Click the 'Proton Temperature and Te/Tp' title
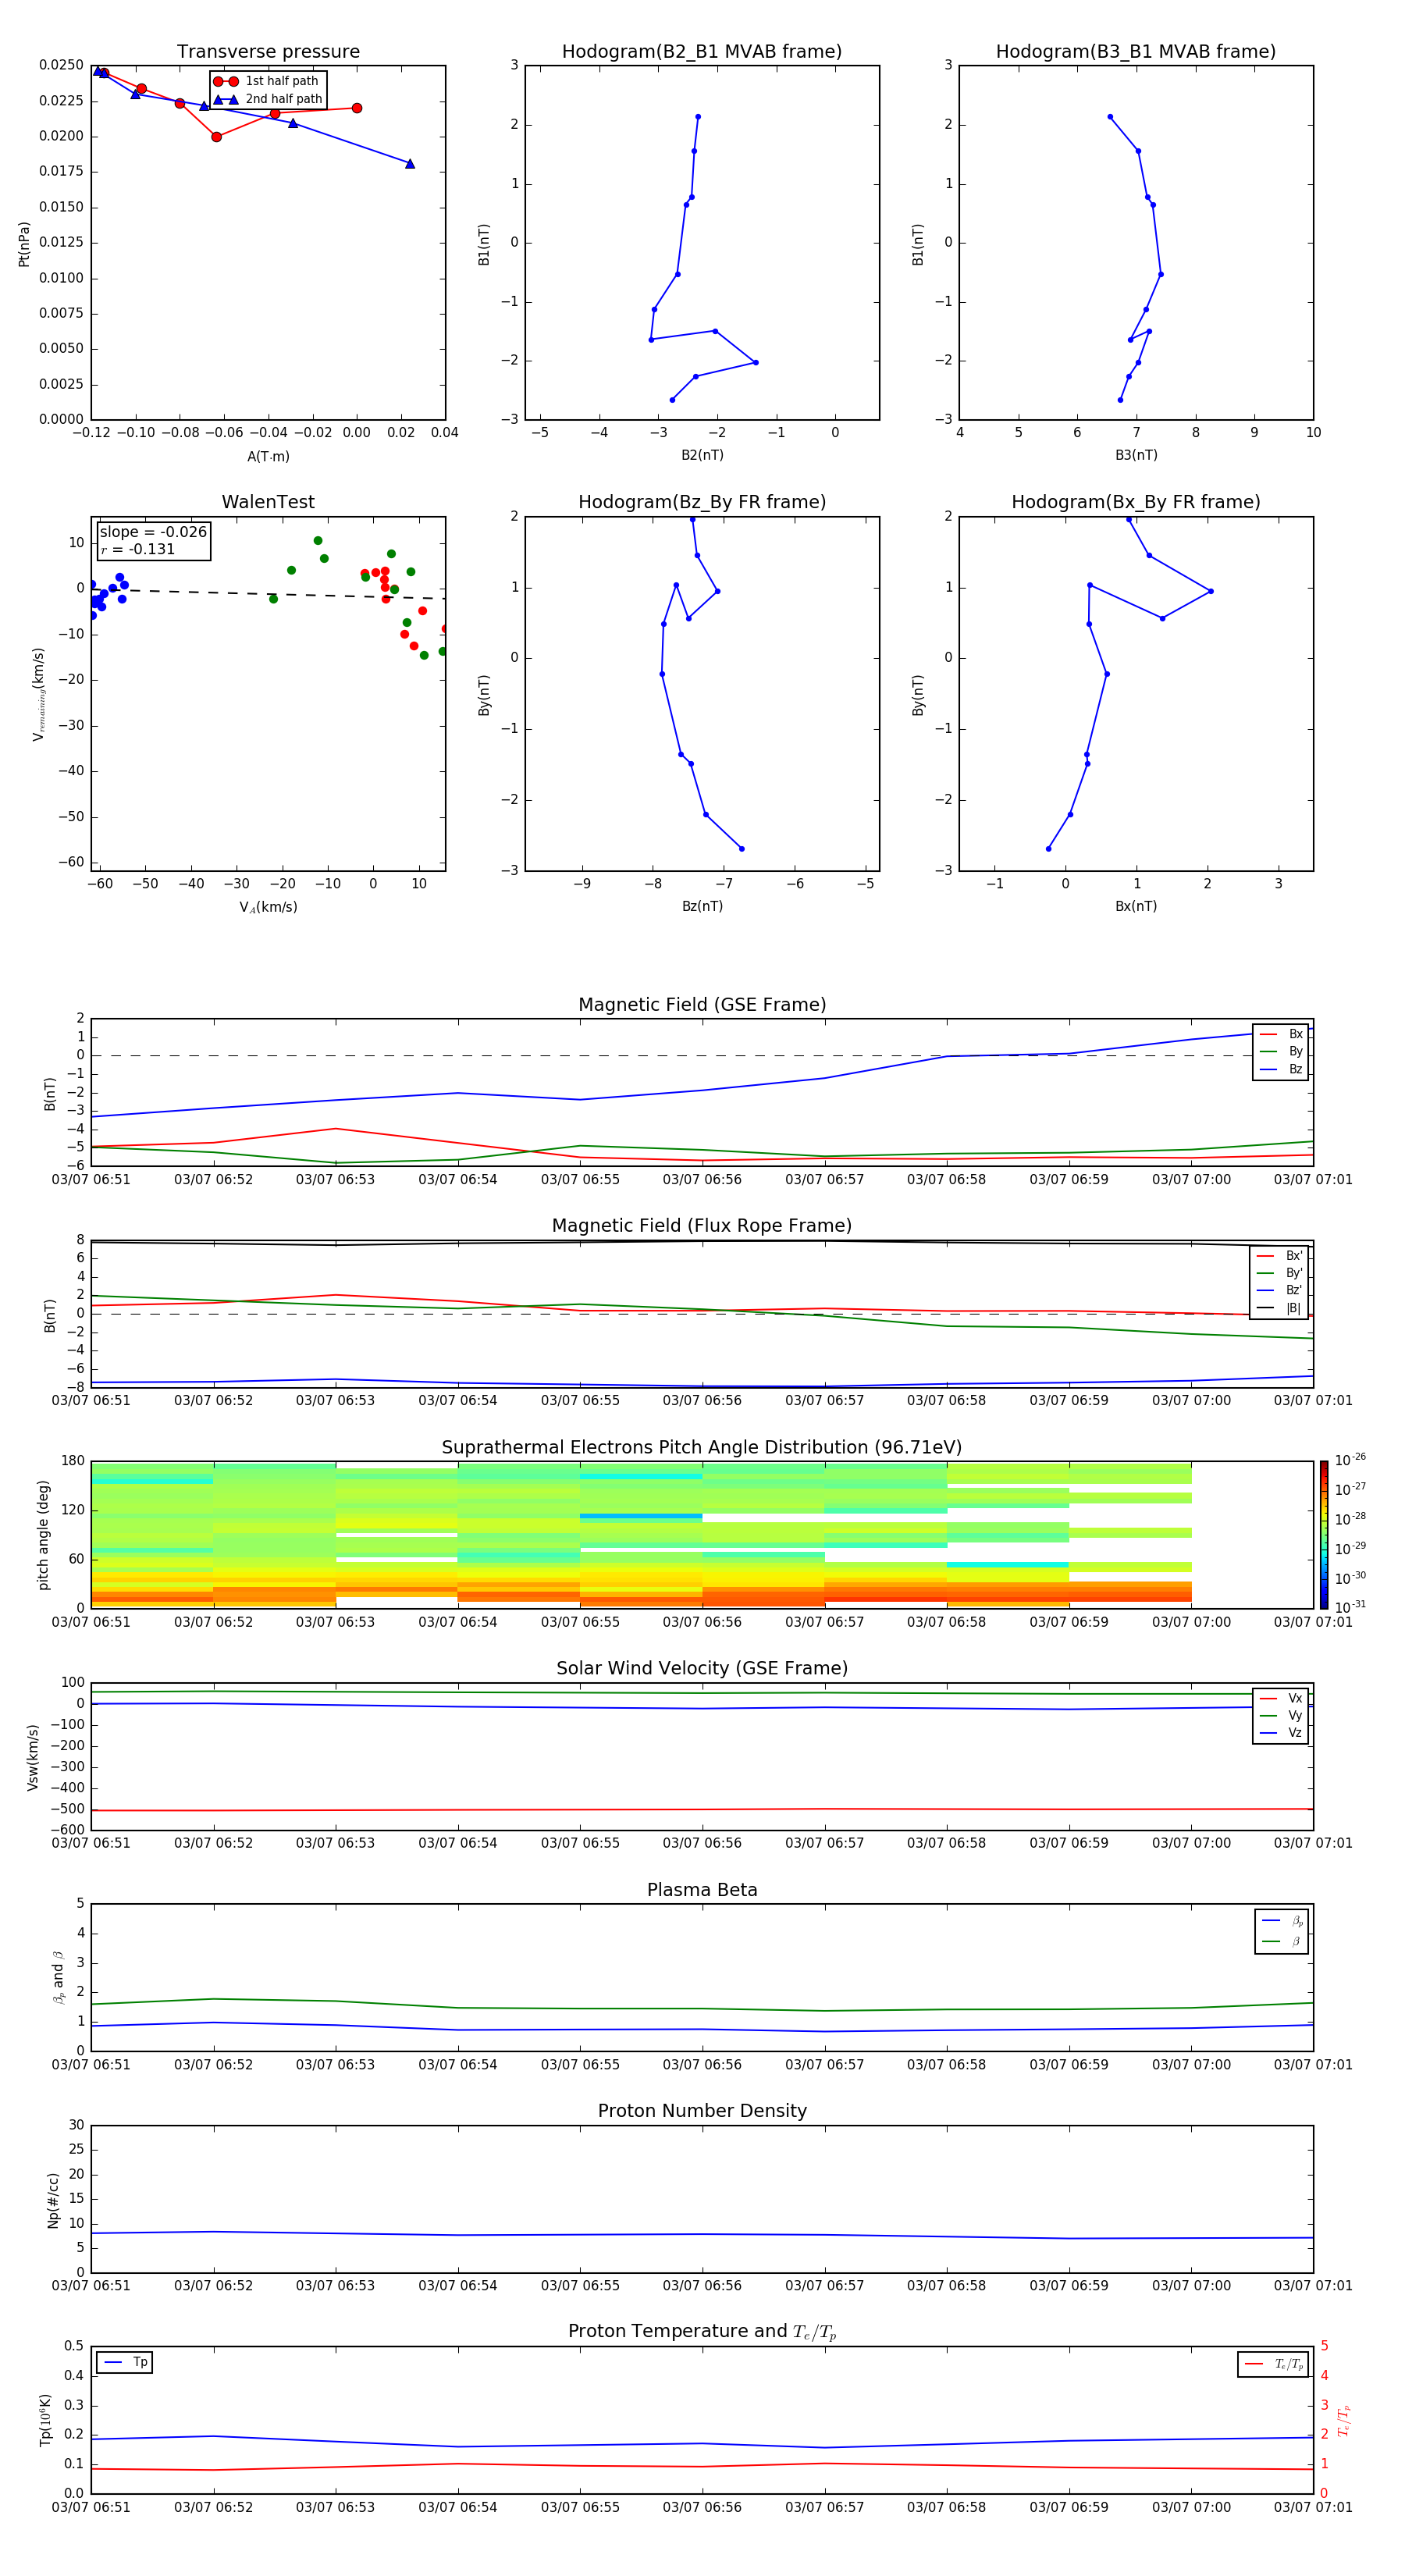Image resolution: width=1405 pixels, height=2576 pixels. (x=702, y=2332)
